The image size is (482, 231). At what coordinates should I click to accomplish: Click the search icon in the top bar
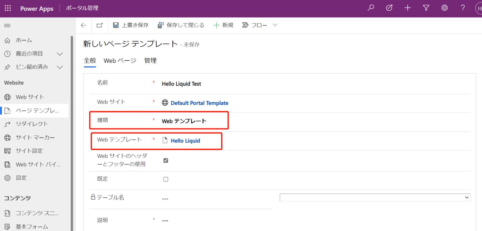(371, 8)
